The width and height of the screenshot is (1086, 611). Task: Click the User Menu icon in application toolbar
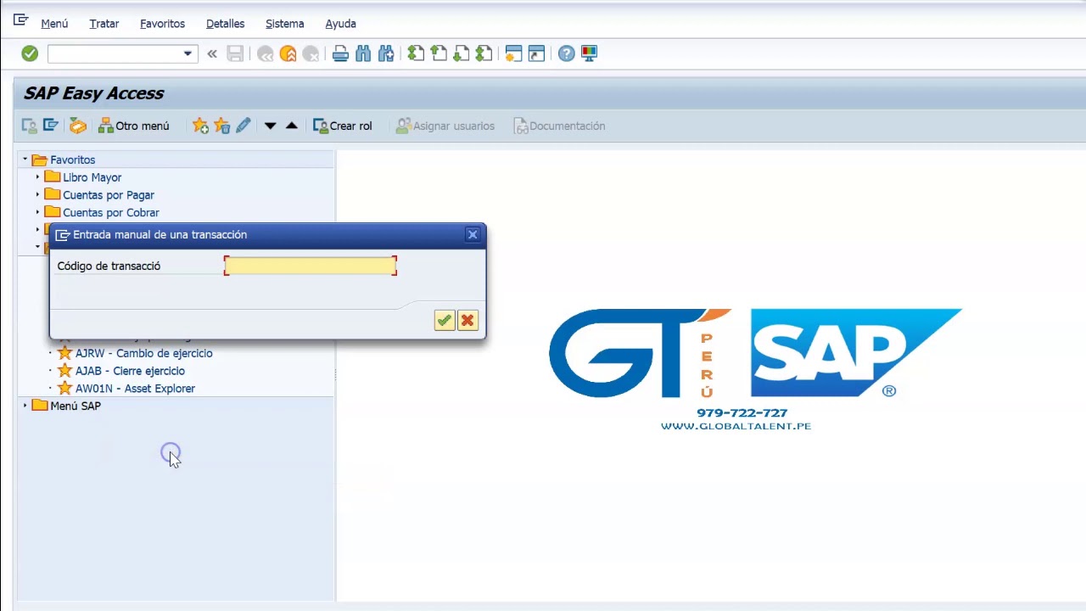29,126
